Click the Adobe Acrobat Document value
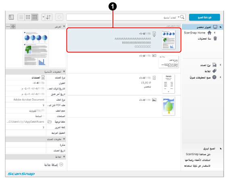Image resolution: width=229 pixels, height=178 pixels. click(29, 99)
